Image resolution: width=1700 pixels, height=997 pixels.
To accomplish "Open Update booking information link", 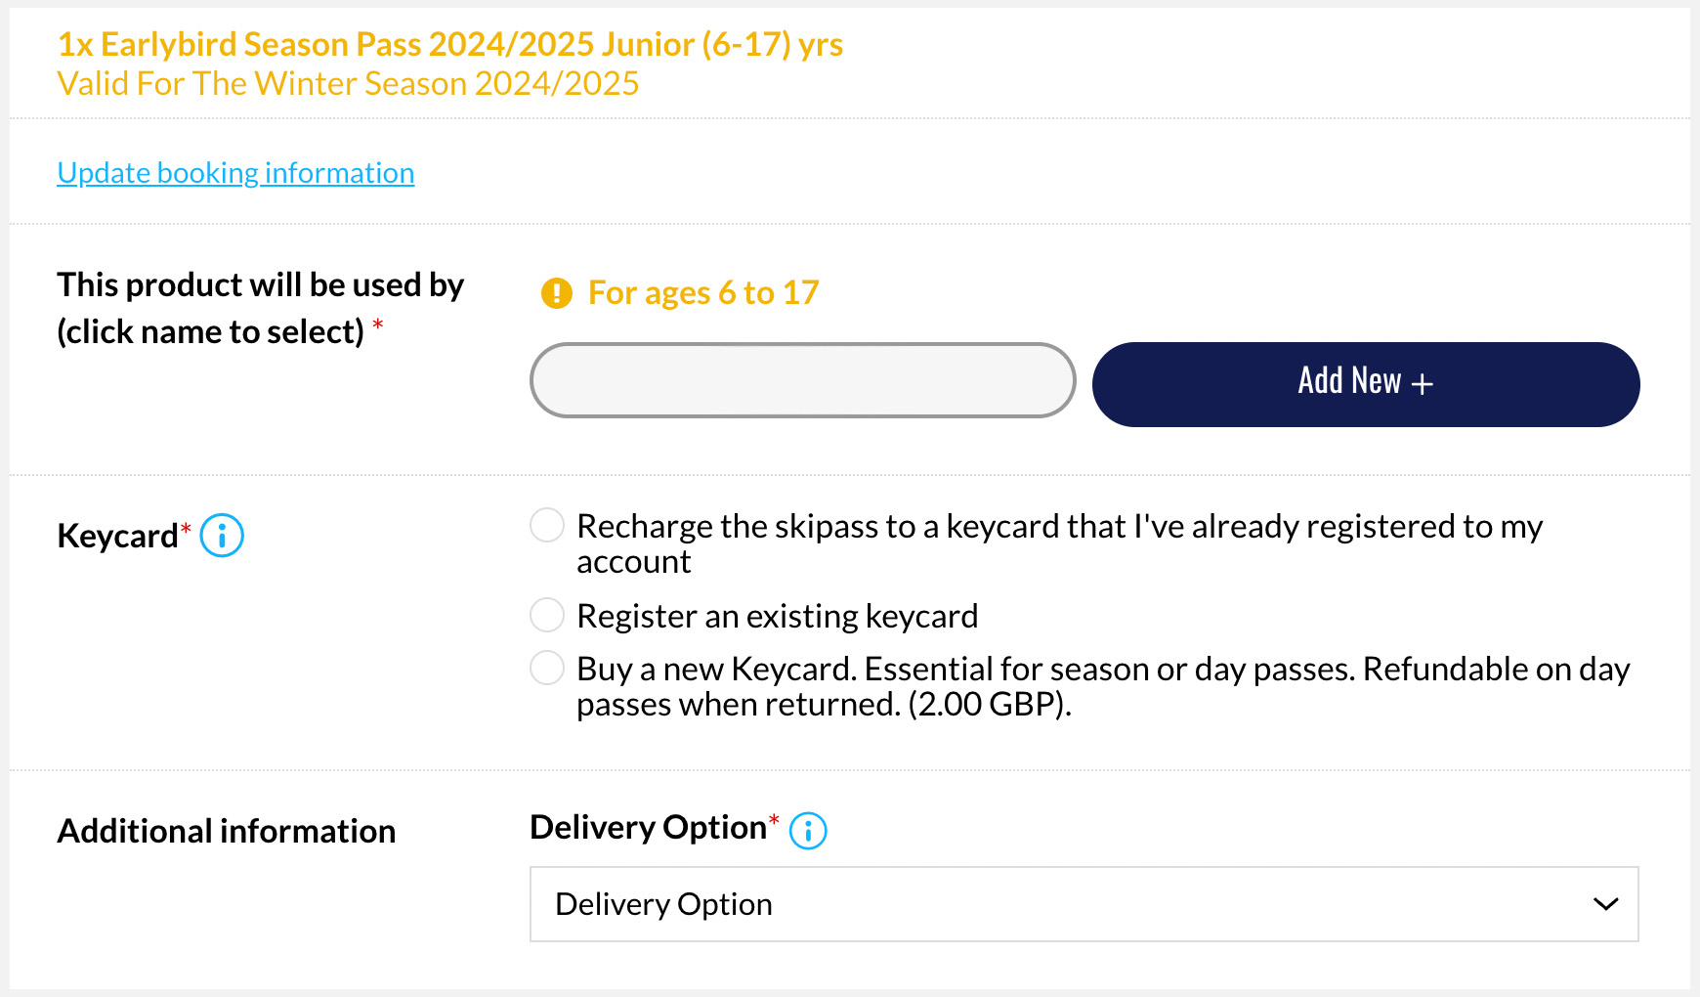I will [x=235, y=173].
